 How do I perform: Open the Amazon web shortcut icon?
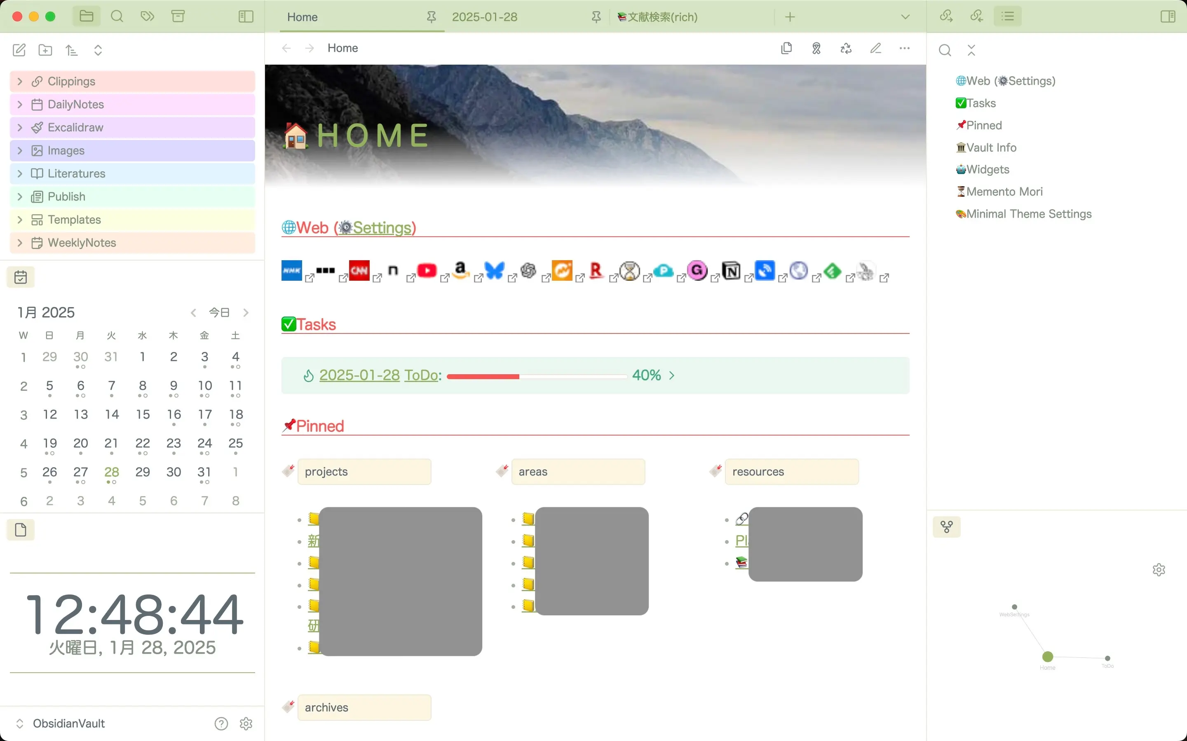[460, 270]
